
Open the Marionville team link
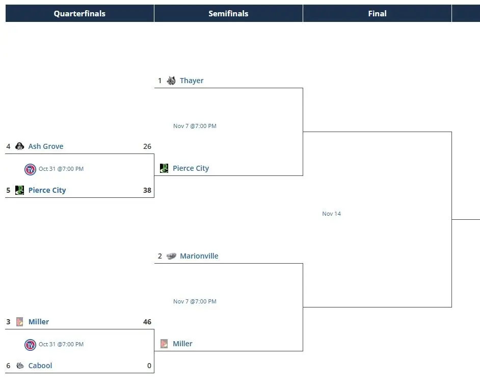199,256
